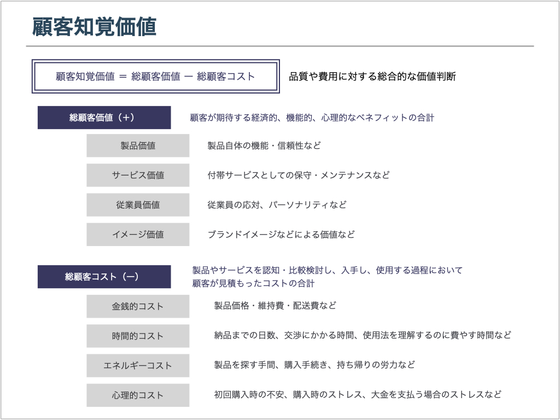Select the dark header 総顧客価値（＋）
The height and width of the screenshot is (420, 560).
[x=104, y=118]
